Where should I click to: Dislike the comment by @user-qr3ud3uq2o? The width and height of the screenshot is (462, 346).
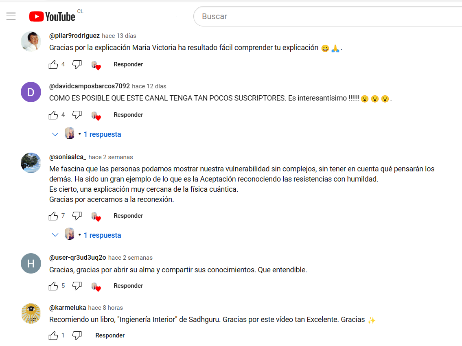pyautogui.click(x=77, y=286)
